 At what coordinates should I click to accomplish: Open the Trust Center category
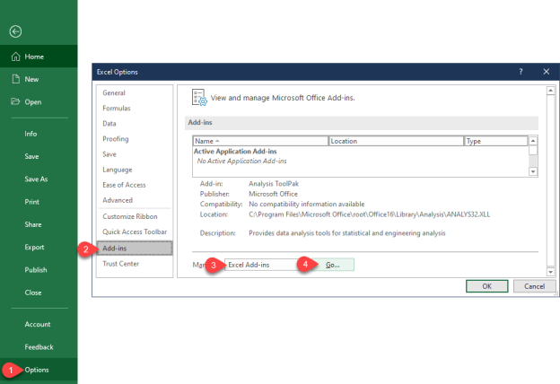[121, 263]
